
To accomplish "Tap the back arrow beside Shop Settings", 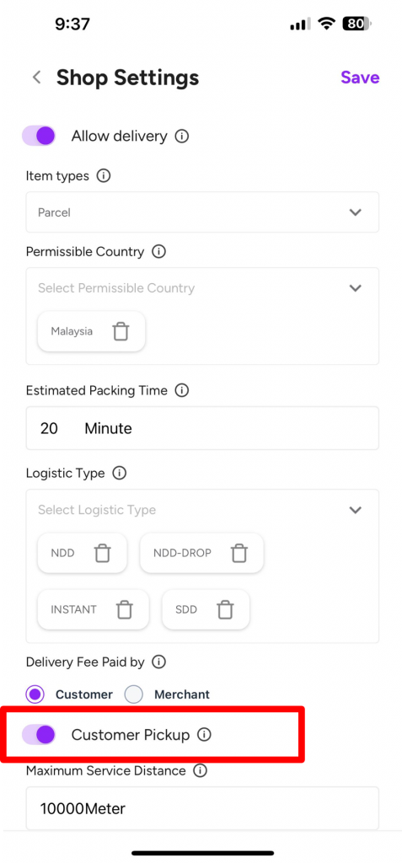I will pos(37,78).
